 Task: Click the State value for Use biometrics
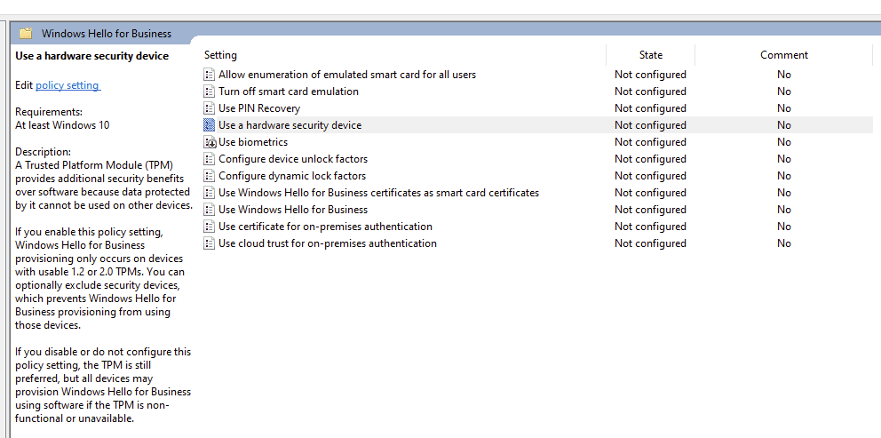coord(650,142)
